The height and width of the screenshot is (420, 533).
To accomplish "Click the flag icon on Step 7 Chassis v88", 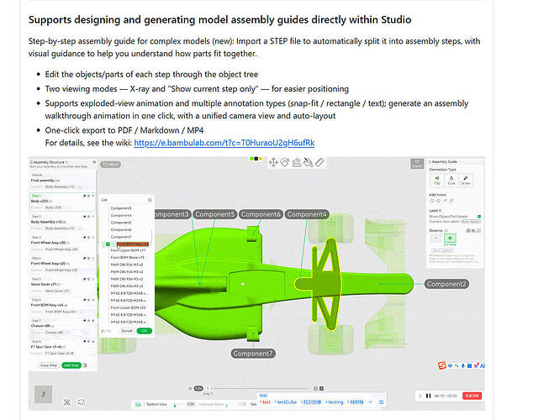I will pos(85,321).
